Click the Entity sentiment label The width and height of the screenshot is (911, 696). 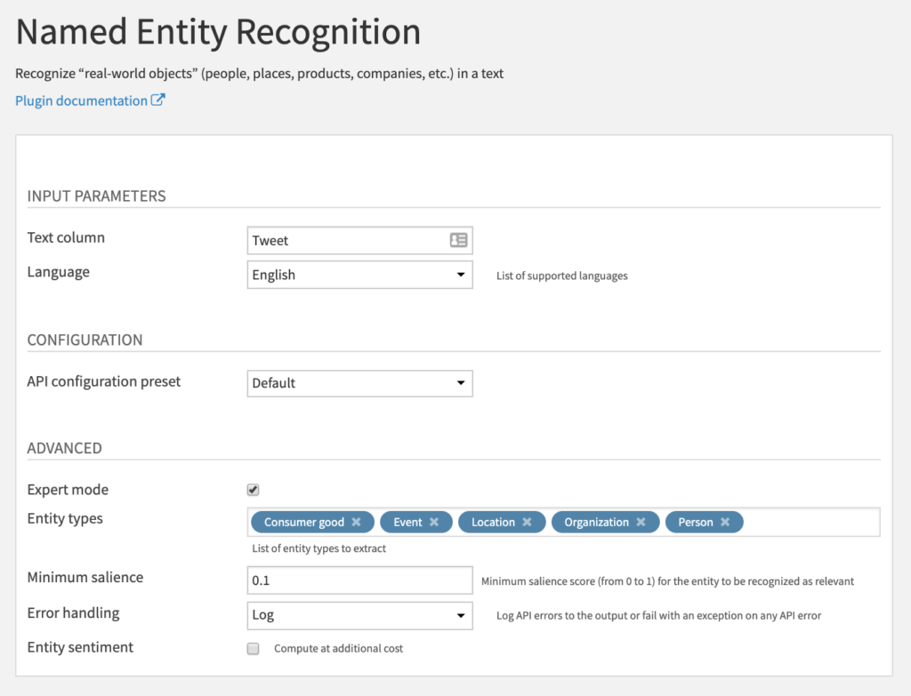(x=80, y=647)
